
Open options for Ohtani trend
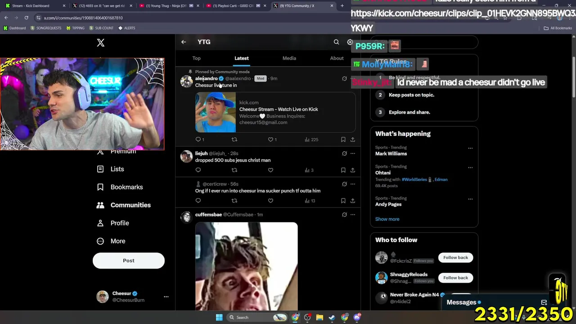click(x=470, y=167)
